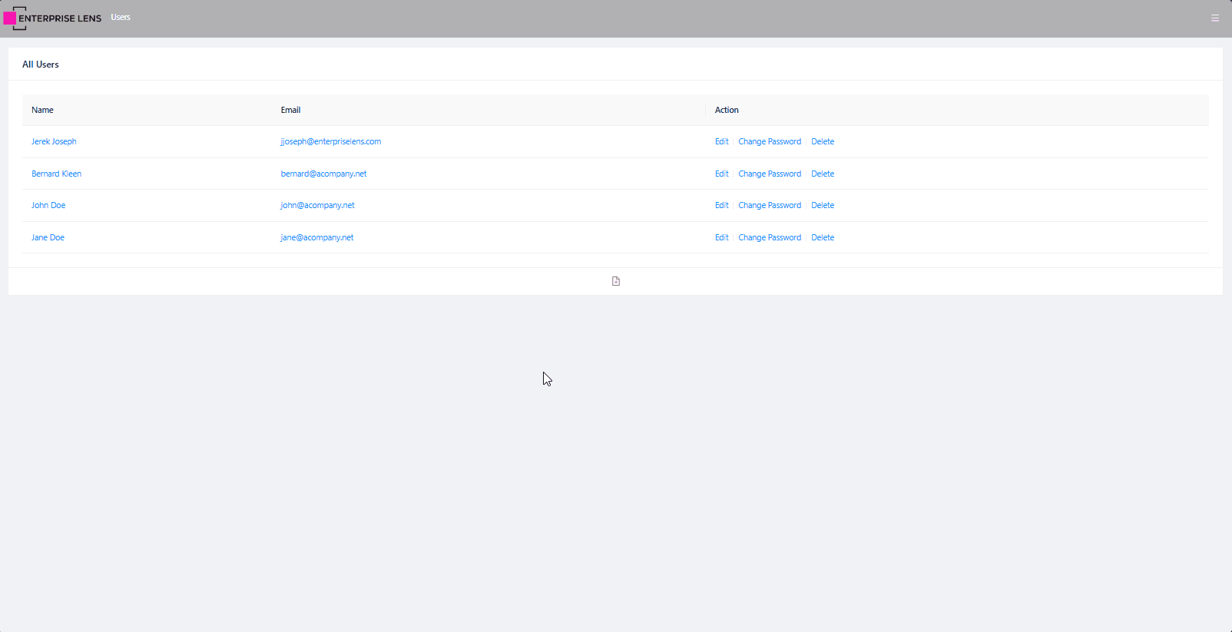Delete the Bernard Kleen user
Screen dimensions: 1232x632
(823, 174)
